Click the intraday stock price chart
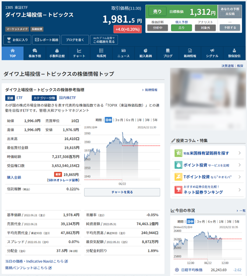The image size is (247, 276). tap(122, 155)
